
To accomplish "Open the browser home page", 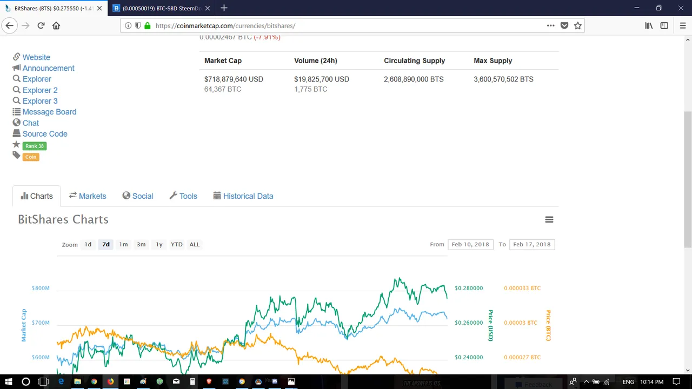I will 56,25.
